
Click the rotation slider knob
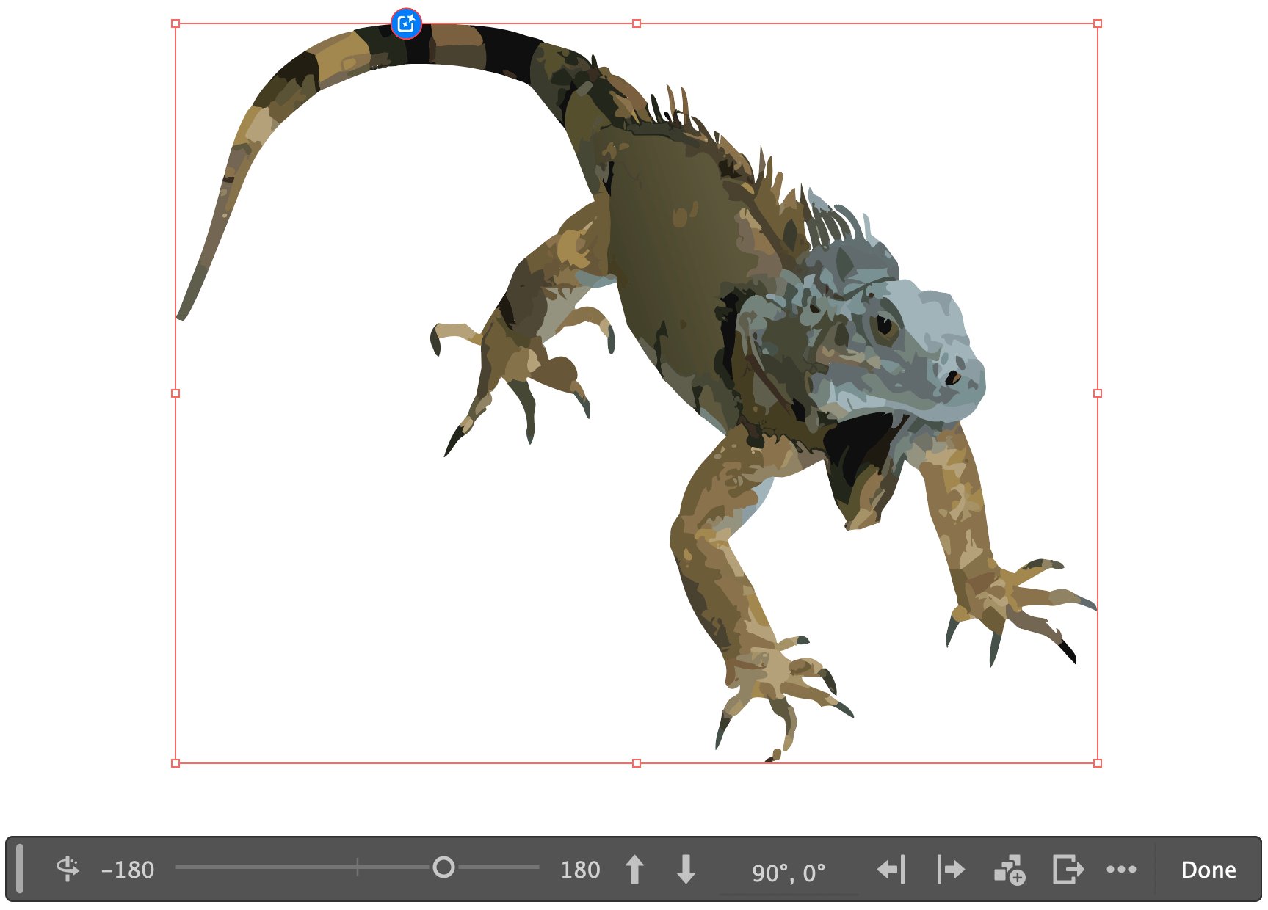(x=443, y=867)
